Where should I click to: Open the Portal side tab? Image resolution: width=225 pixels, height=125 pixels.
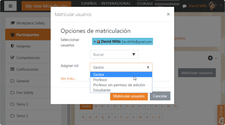(221, 115)
